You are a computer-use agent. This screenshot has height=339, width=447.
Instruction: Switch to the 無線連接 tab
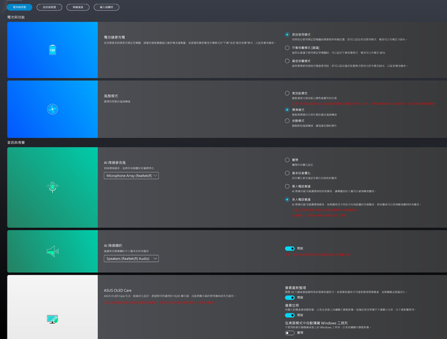click(x=78, y=7)
